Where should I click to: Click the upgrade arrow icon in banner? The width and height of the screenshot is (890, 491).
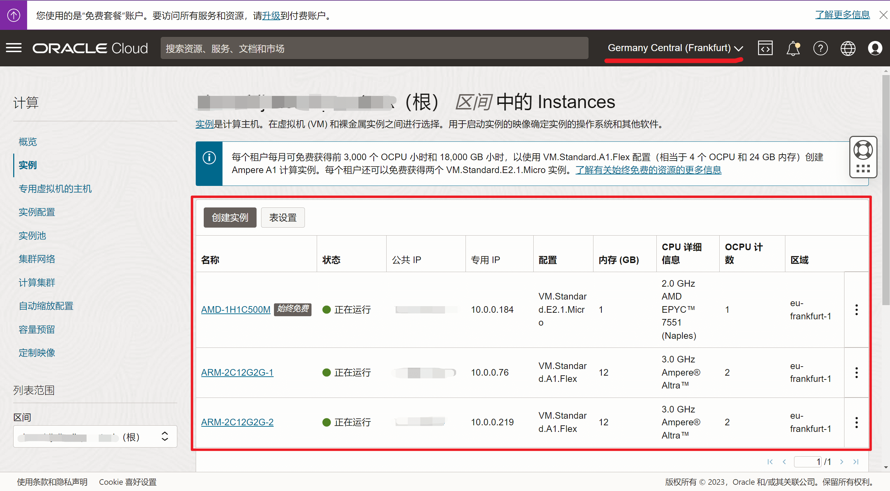click(14, 15)
